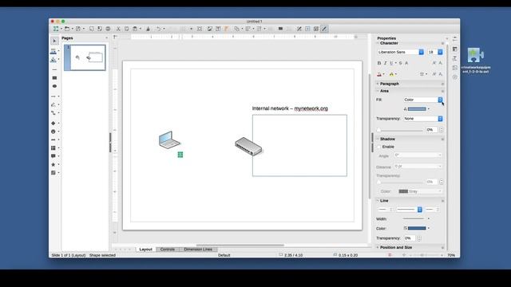Viewport: 511px width, 287px height.
Task: Click the Internal network text label
Action: click(290, 108)
